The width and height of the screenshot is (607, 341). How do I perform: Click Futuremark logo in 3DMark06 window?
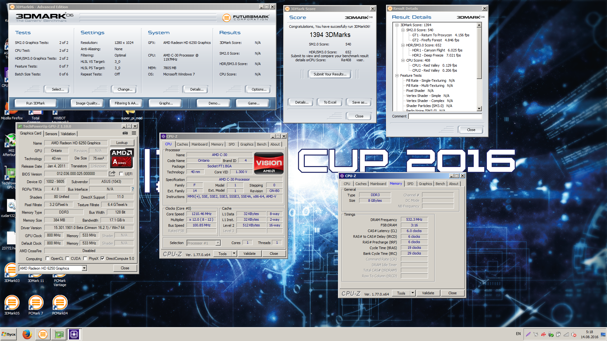click(246, 18)
